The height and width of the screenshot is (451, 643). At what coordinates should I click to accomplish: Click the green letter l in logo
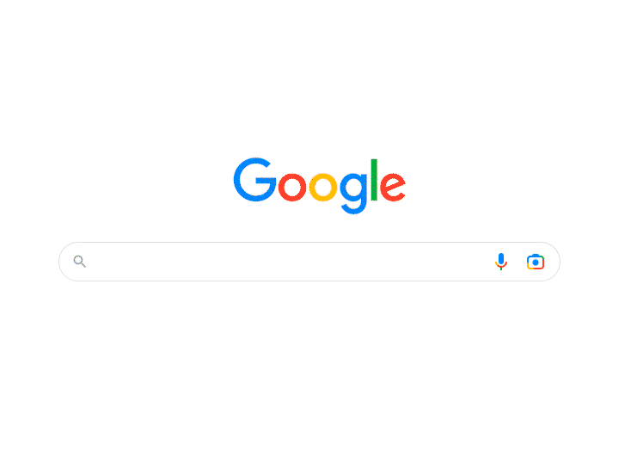point(374,180)
